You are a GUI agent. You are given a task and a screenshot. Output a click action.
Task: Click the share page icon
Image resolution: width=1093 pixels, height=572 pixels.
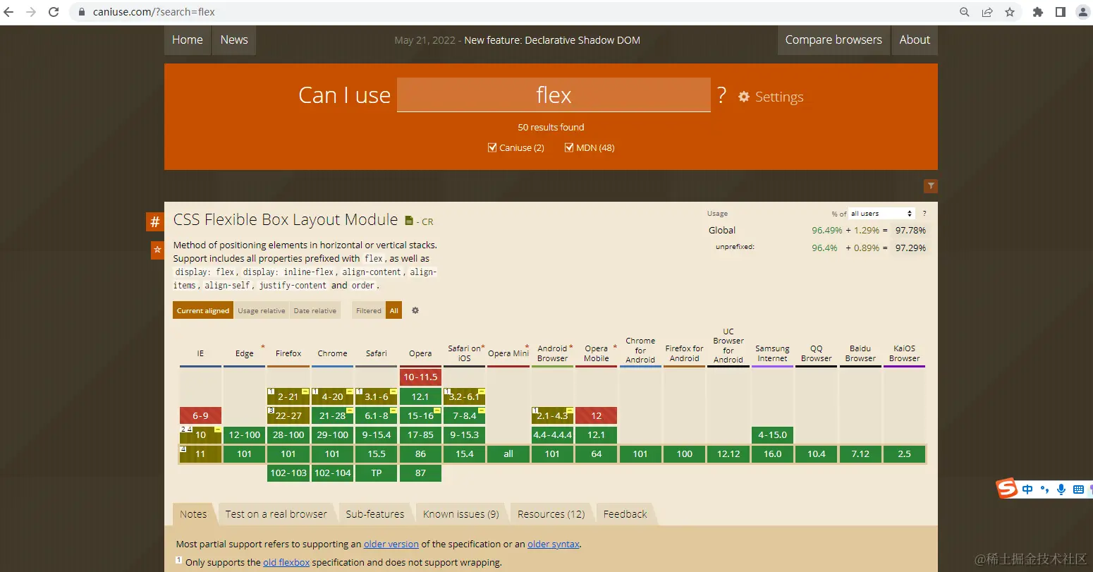point(987,12)
